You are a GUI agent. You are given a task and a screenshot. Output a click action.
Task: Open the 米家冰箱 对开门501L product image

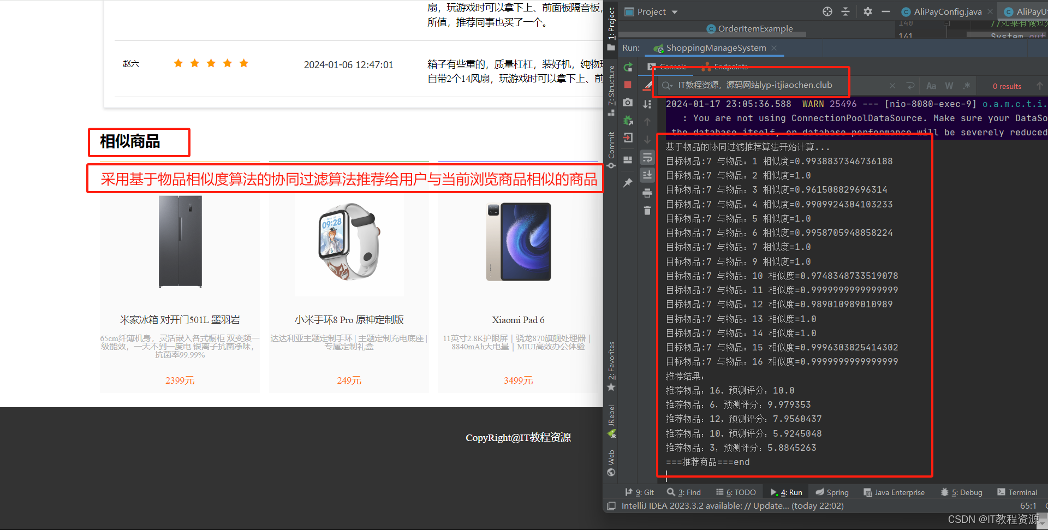coord(180,242)
